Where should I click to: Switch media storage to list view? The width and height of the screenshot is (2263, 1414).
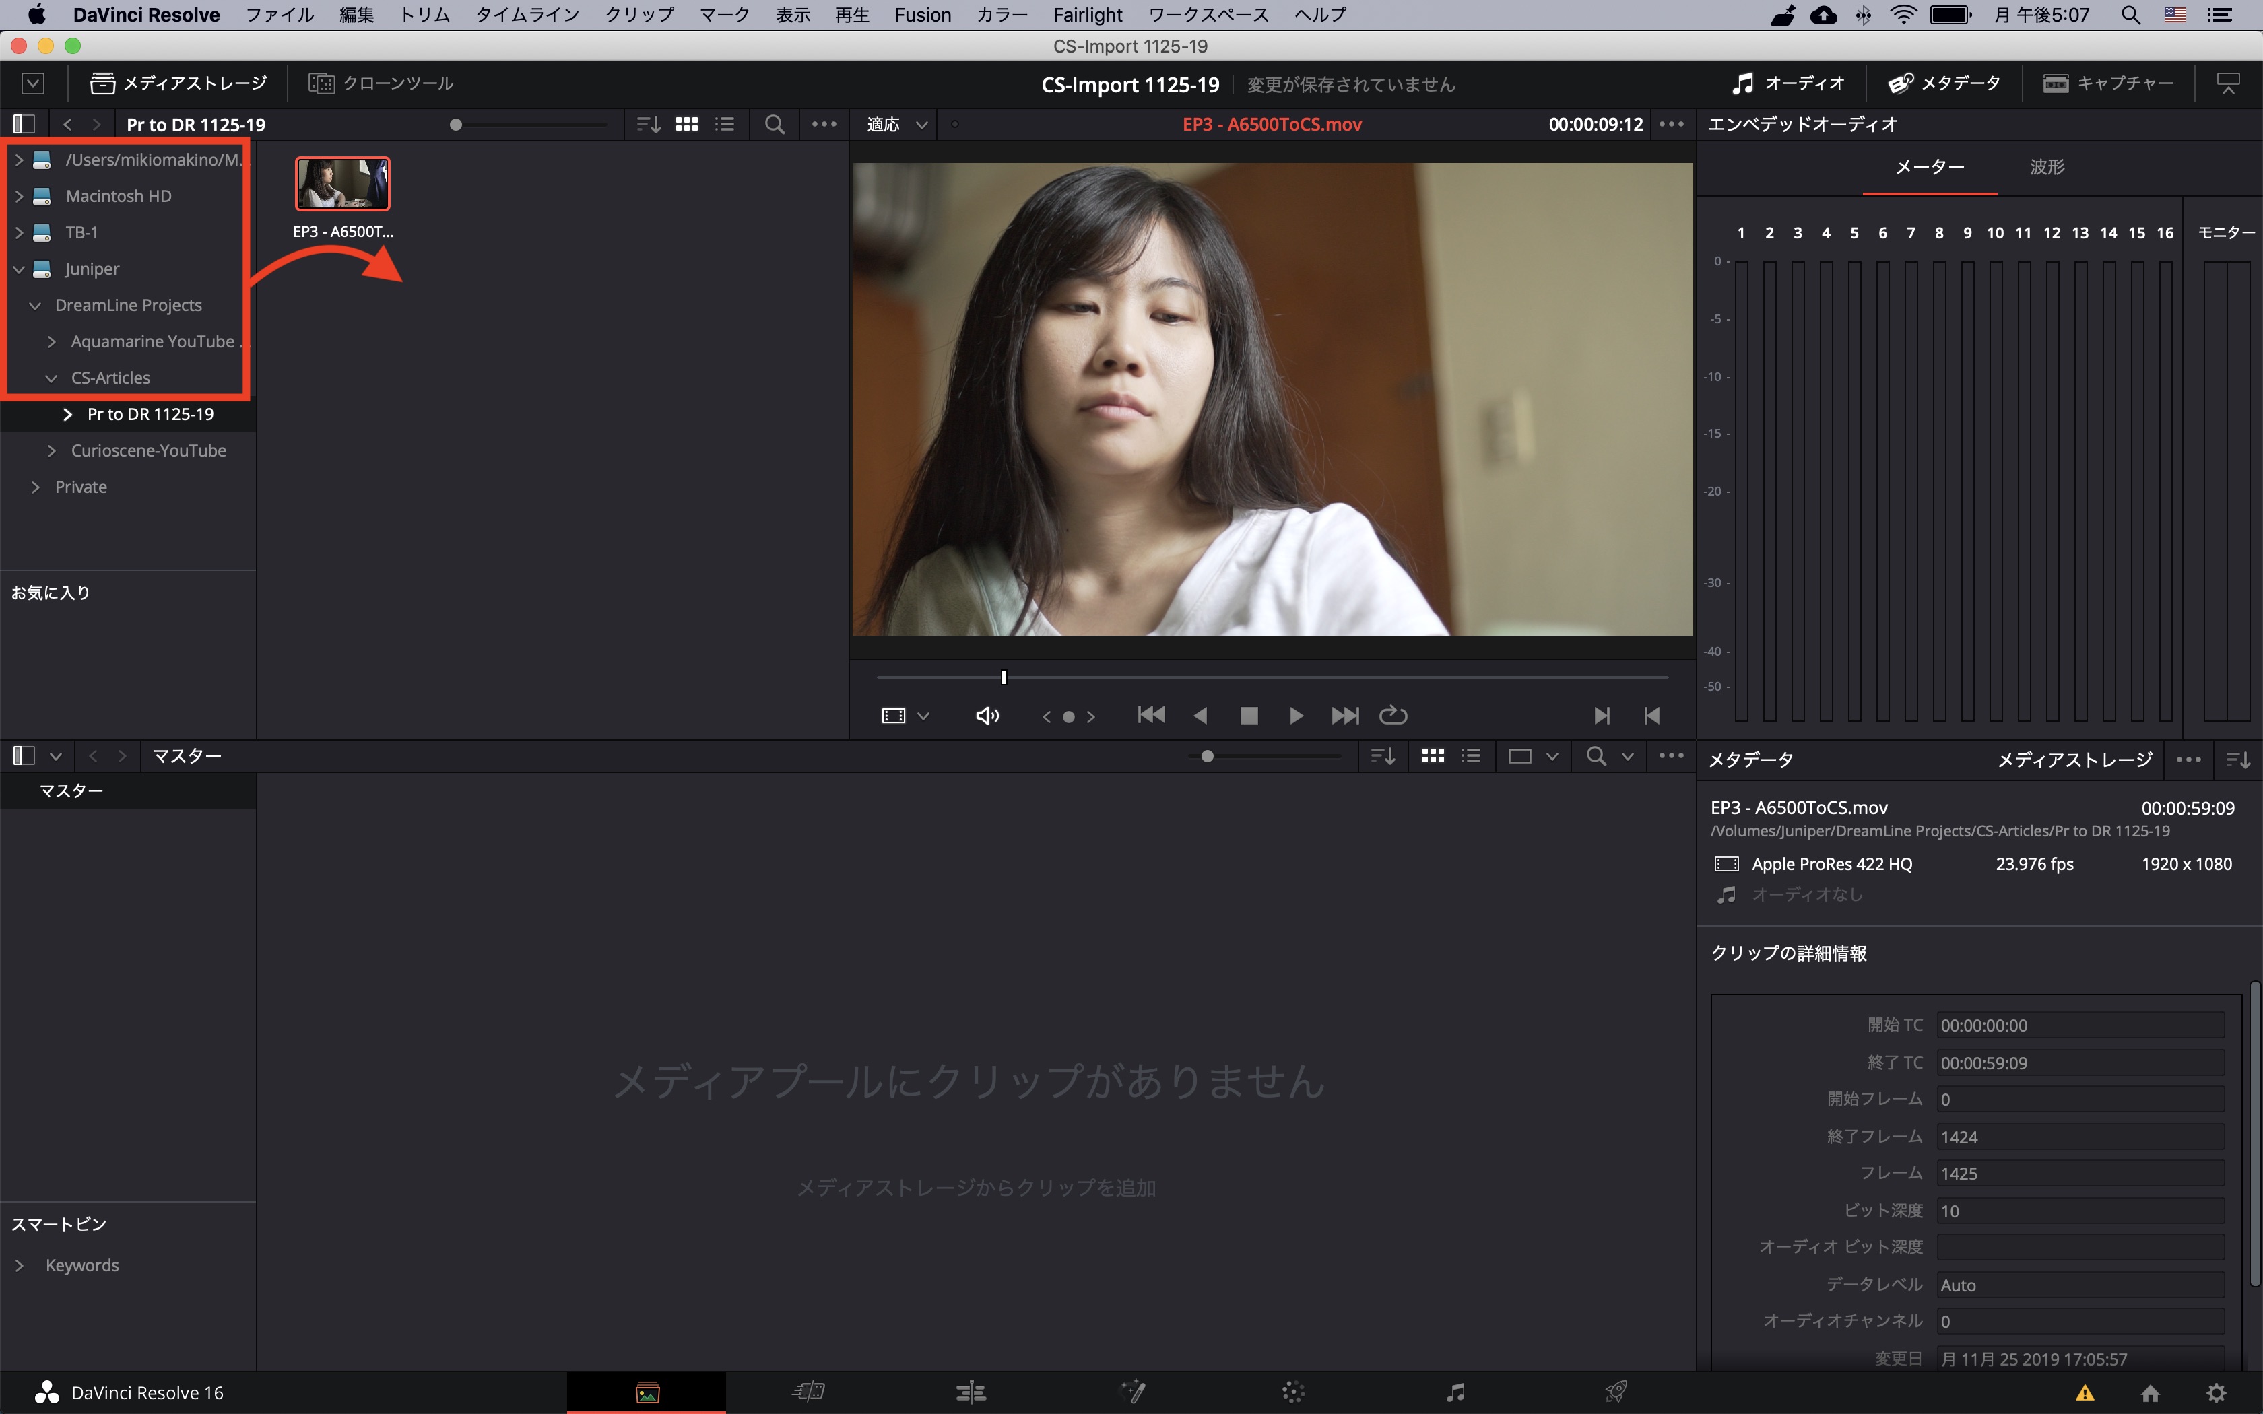click(x=725, y=125)
